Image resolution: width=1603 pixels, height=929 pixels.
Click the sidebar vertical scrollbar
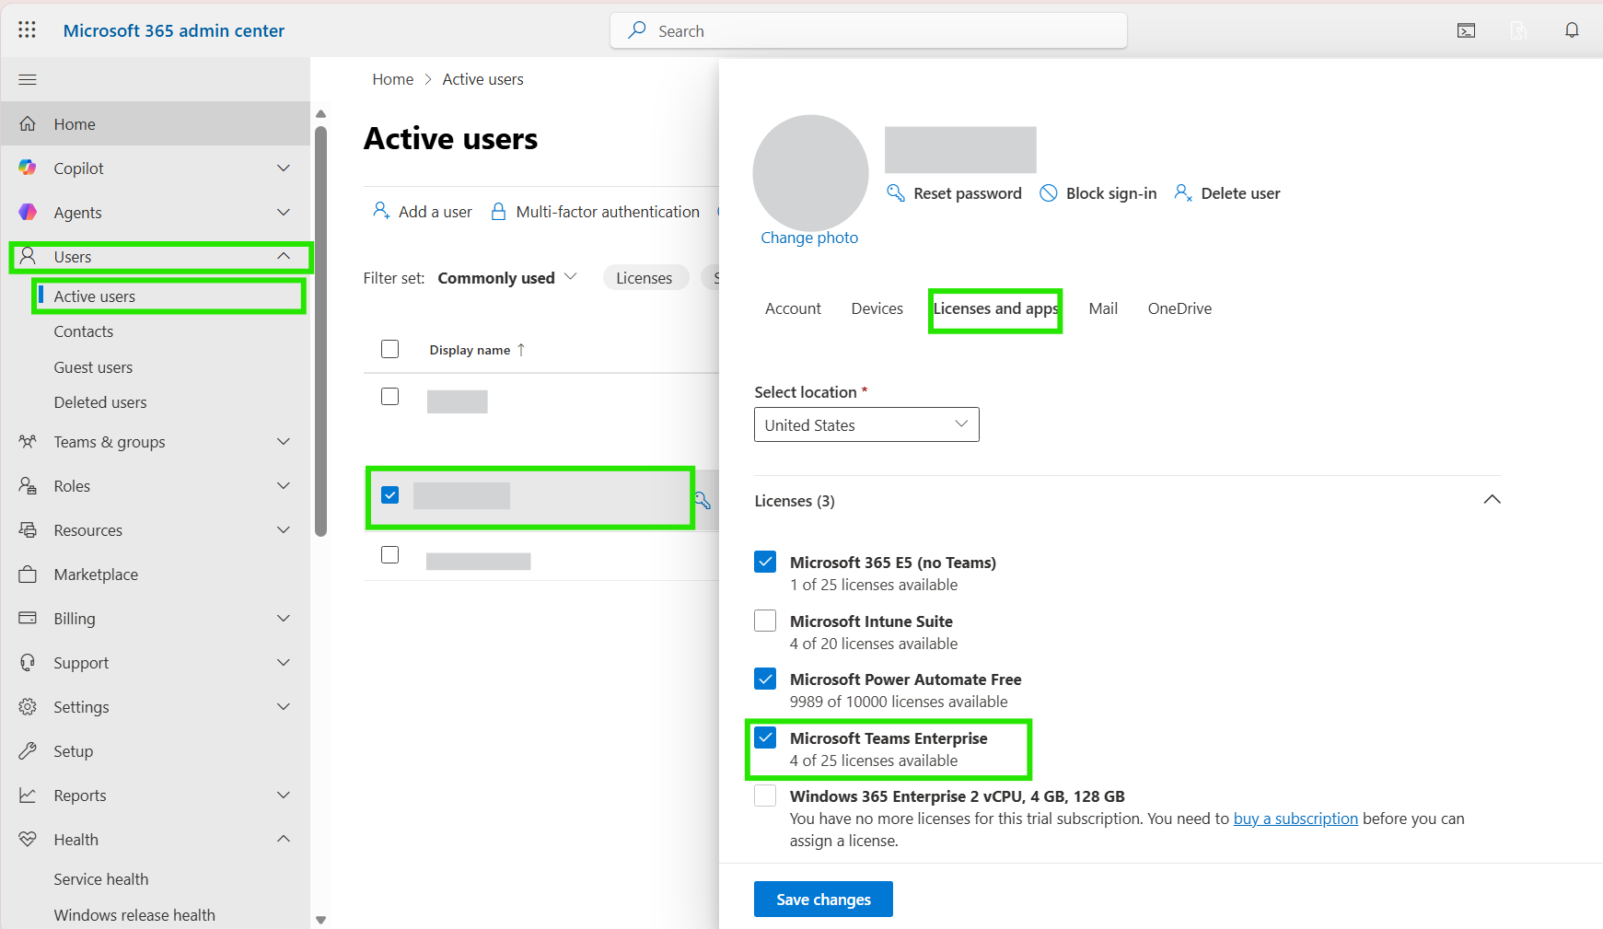[320, 331]
